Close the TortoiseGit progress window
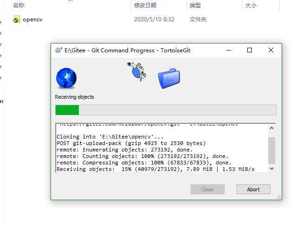This screenshot has height=227, width=302. [x=271, y=50]
